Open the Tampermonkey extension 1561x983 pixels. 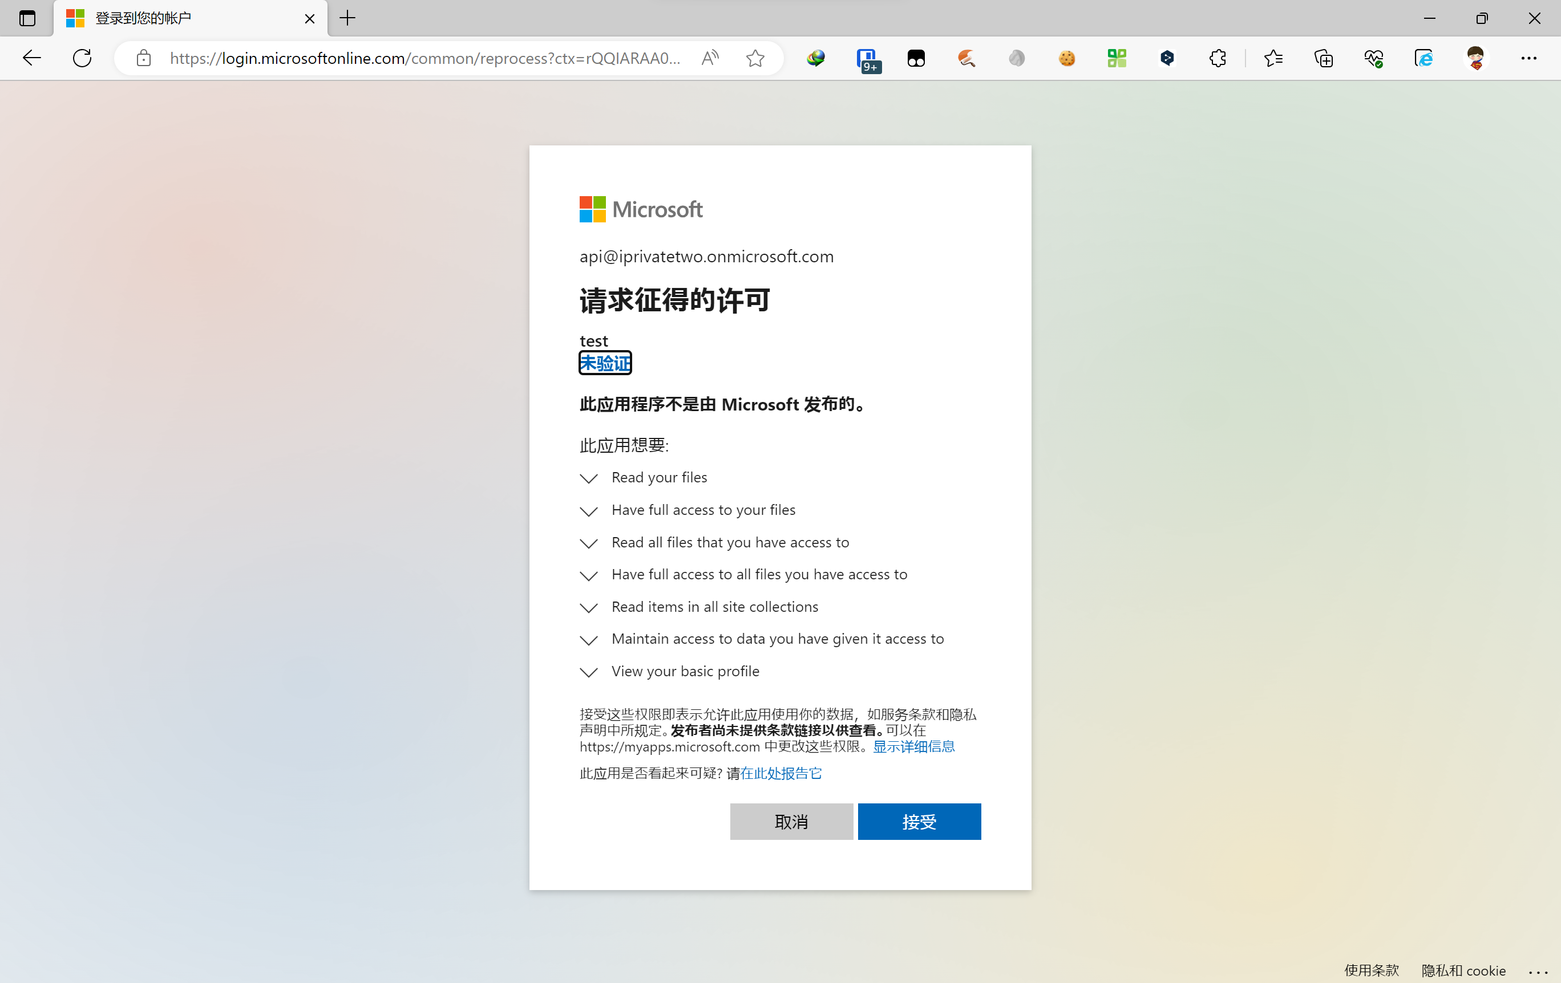click(916, 58)
